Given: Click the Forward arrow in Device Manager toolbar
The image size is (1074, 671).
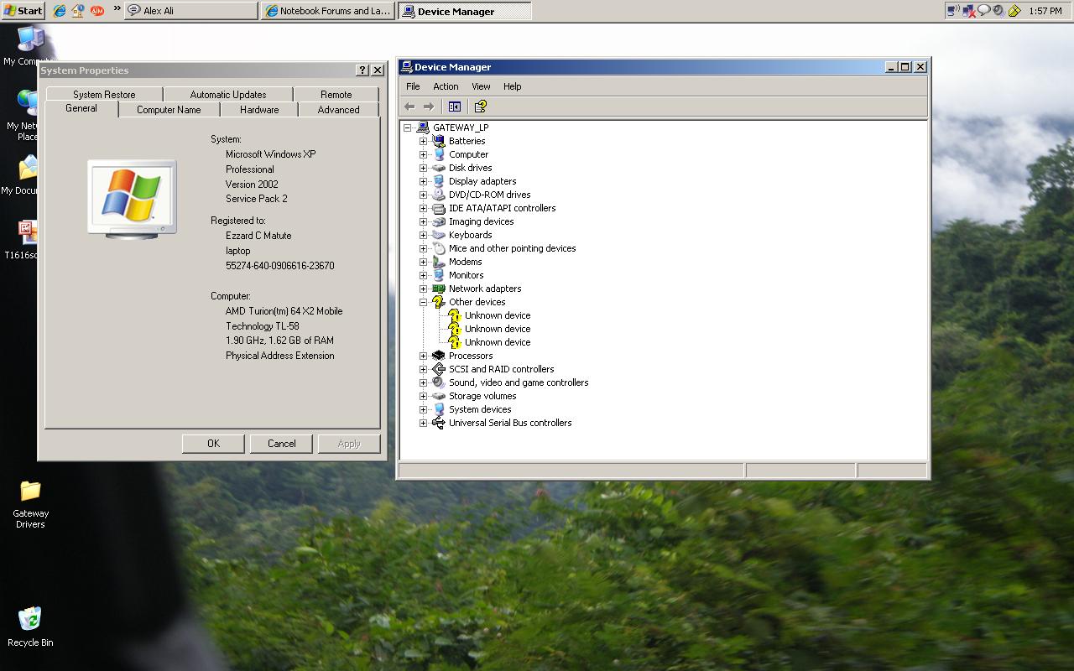Looking at the screenshot, I should (429, 107).
